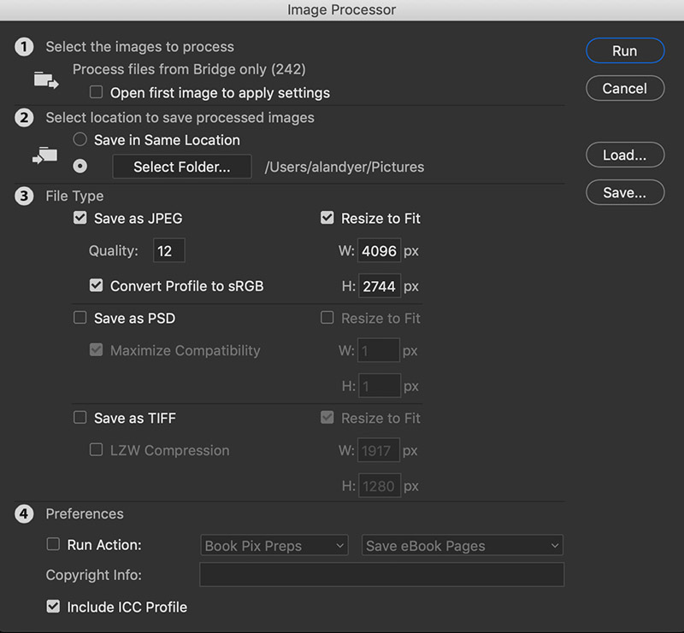Image resolution: width=684 pixels, height=633 pixels.
Task: Click the step 4 numbered circle
Action: pyautogui.click(x=23, y=513)
